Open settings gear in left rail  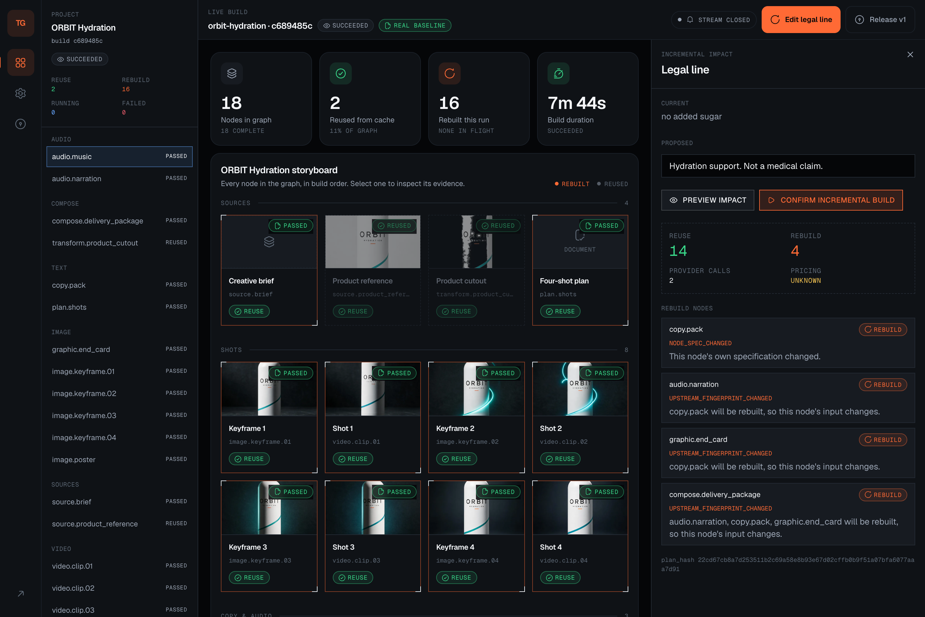click(x=20, y=93)
